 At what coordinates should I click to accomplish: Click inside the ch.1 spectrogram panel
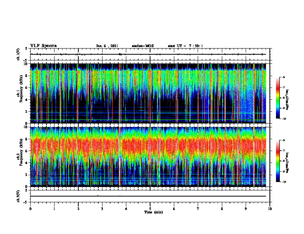click(x=148, y=93)
